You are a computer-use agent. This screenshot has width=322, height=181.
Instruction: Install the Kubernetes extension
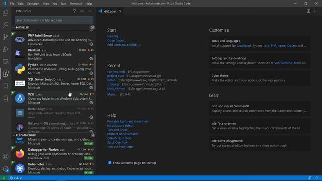pyautogui.click(x=89, y=172)
